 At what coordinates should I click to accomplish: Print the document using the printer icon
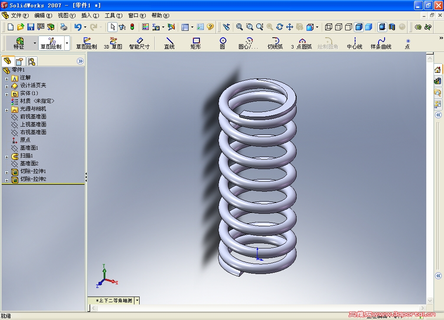coord(64,27)
